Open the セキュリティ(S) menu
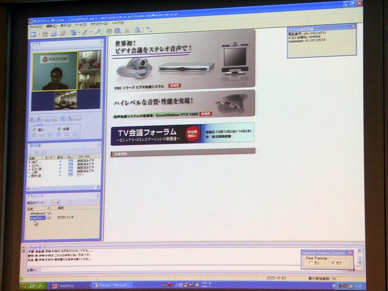Image resolution: width=388 pixels, height=291 pixels. 99,24
